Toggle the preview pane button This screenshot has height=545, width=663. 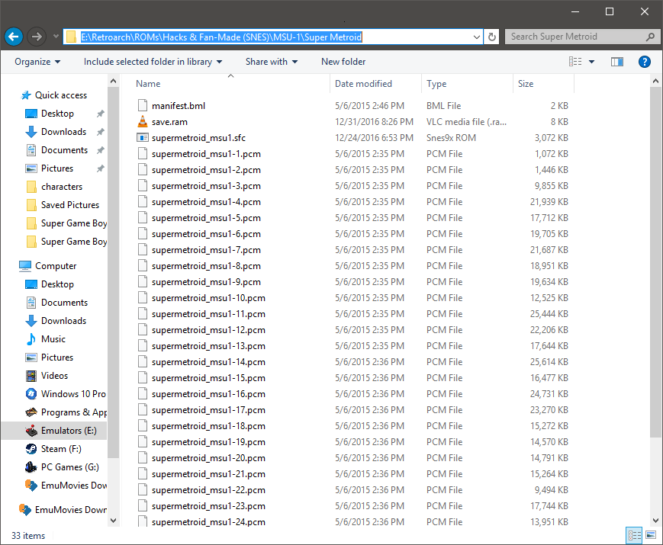[617, 62]
